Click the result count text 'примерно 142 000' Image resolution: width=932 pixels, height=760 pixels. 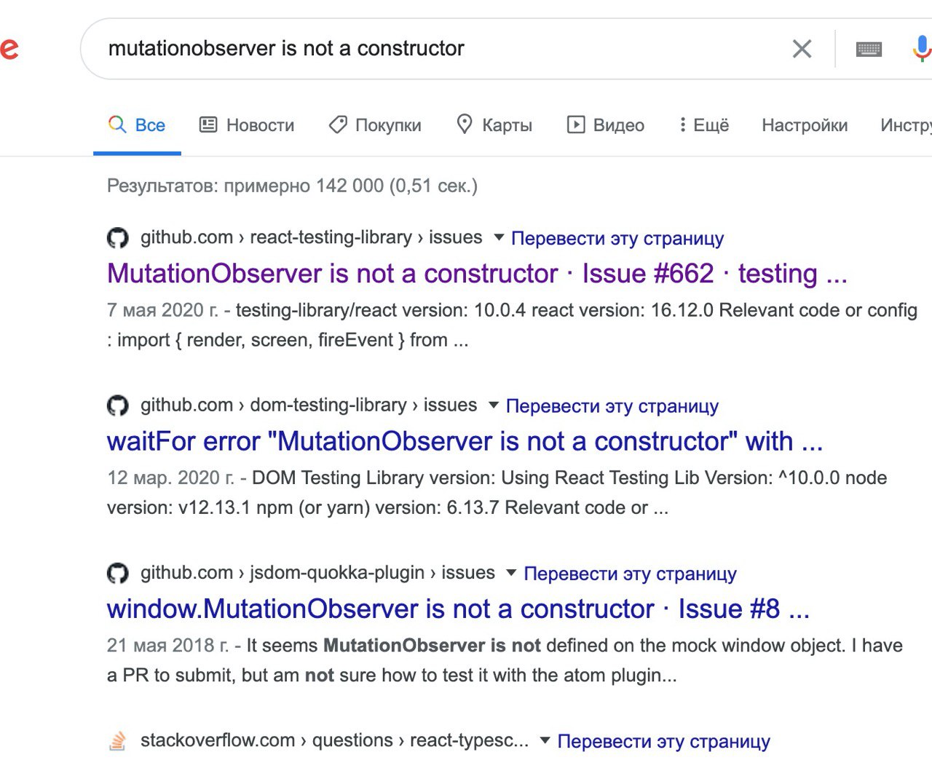tap(304, 186)
